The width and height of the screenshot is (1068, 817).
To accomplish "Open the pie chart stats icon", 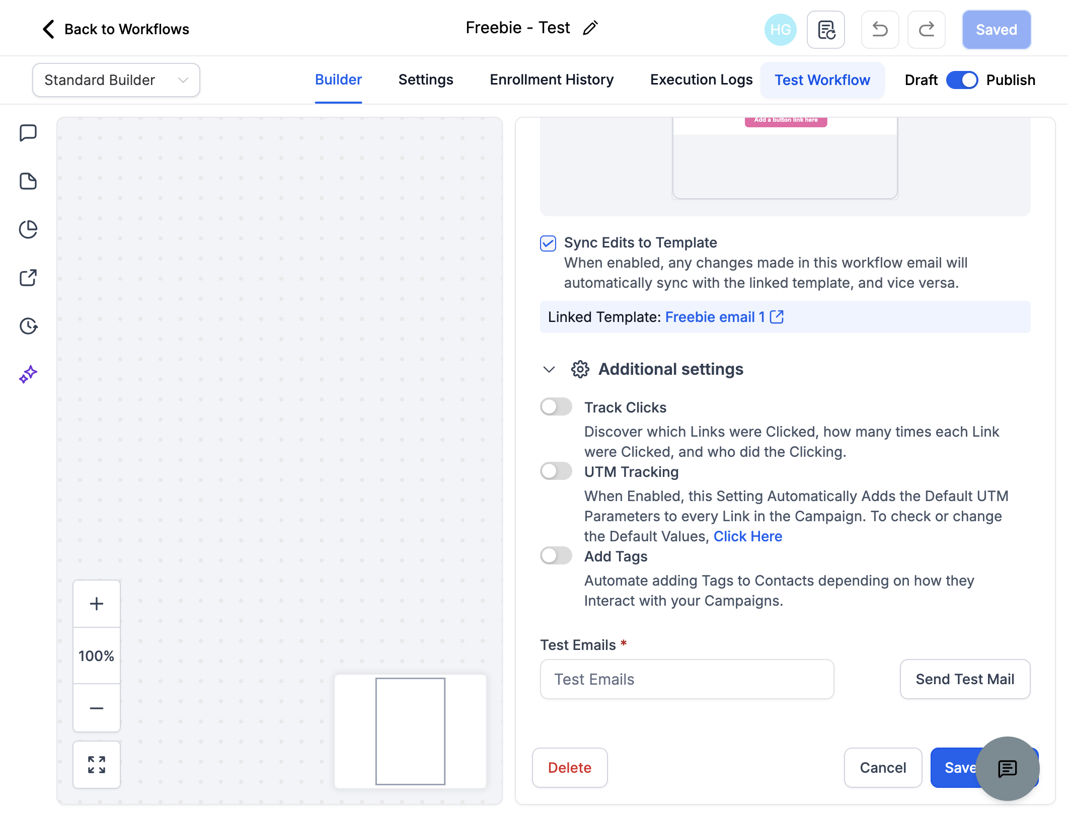I will pyautogui.click(x=28, y=229).
